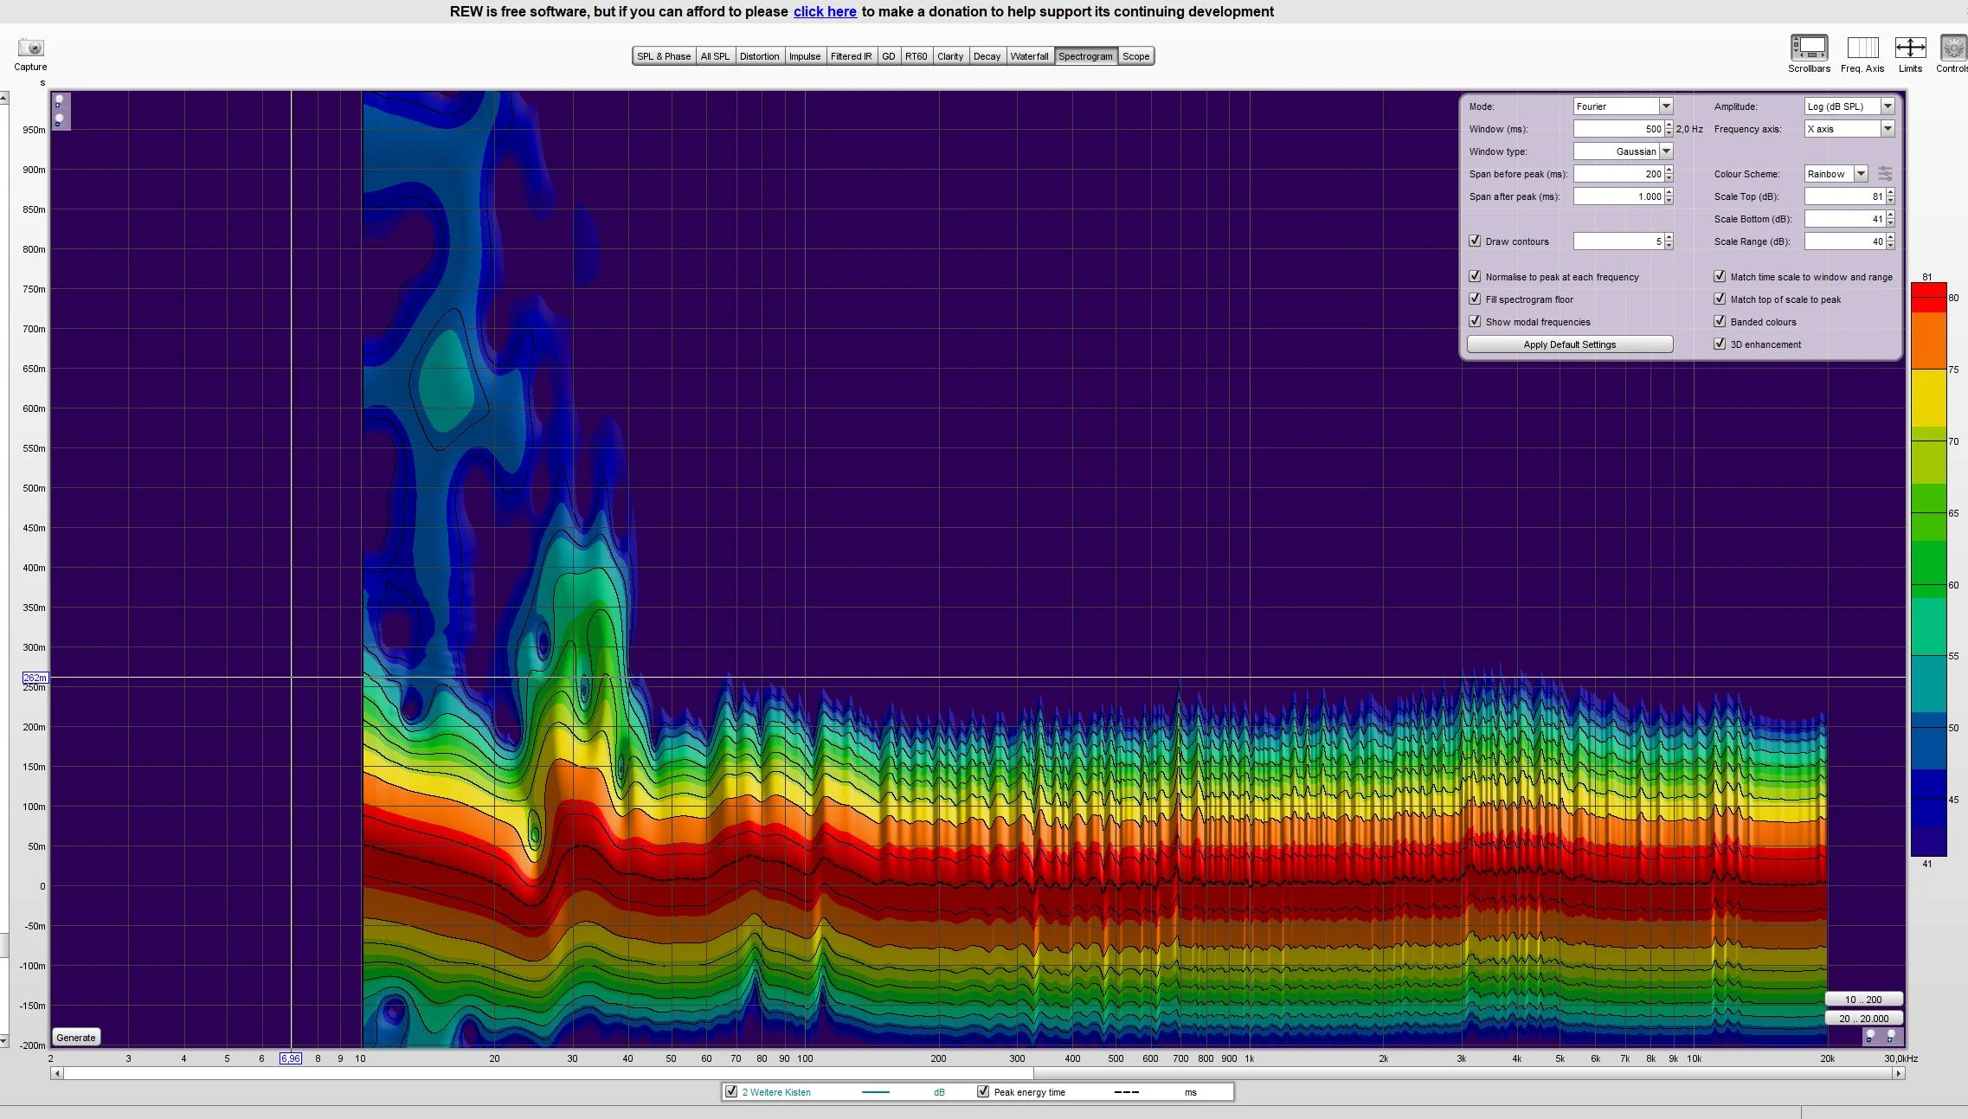
Task: Open the Freq. Axis toggle icon
Action: (x=1862, y=48)
